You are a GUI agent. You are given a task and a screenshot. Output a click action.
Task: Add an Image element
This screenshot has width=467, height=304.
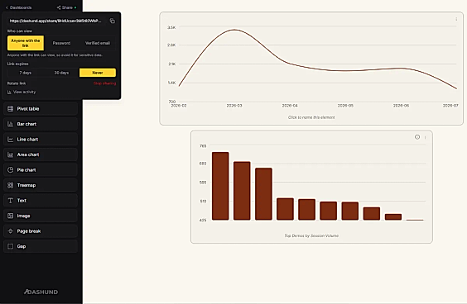tap(41, 216)
